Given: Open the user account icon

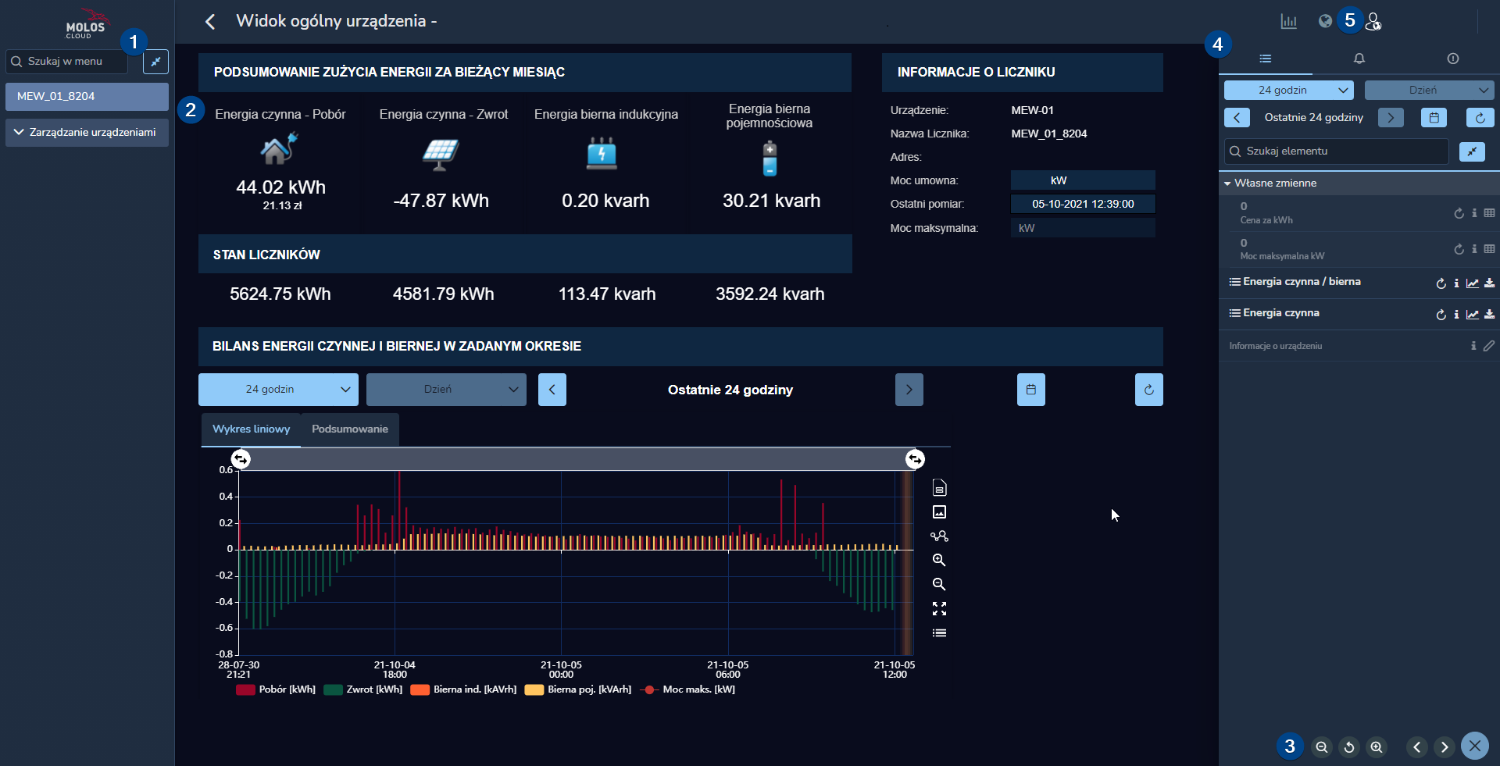Looking at the screenshot, I should click(x=1373, y=21).
